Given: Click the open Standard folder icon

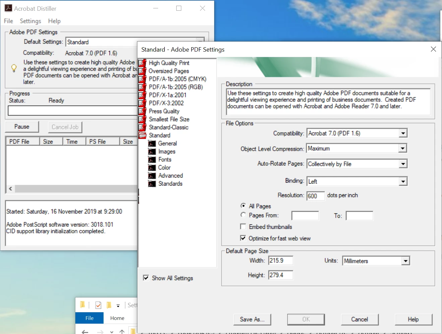Looking at the screenshot, I should click(x=142, y=135).
